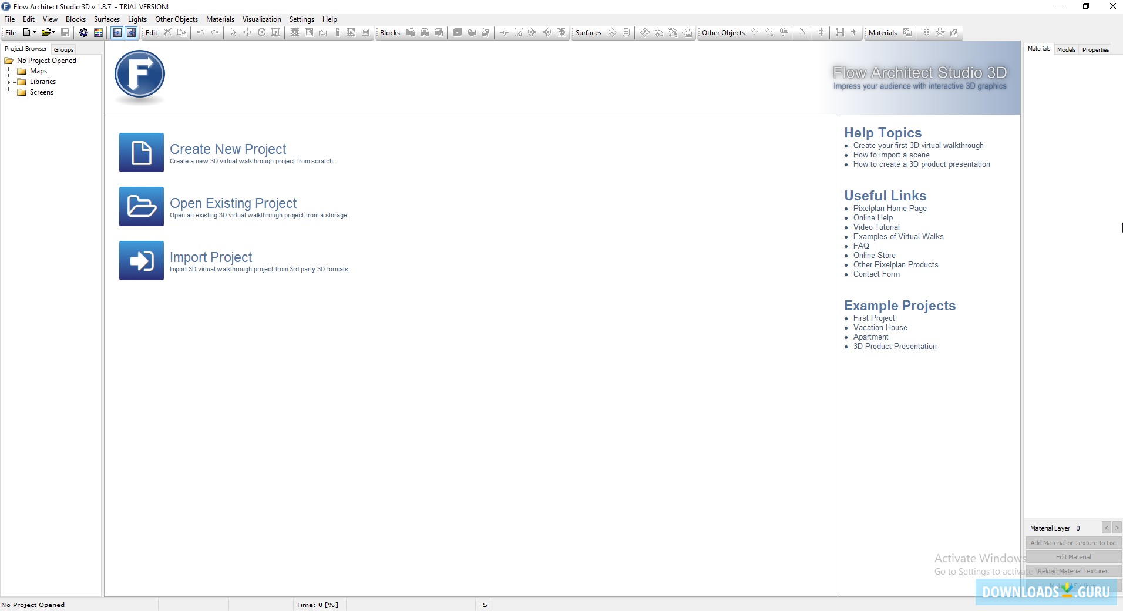
Task: Click the copy icon in Edit toolbar
Action: click(x=181, y=32)
